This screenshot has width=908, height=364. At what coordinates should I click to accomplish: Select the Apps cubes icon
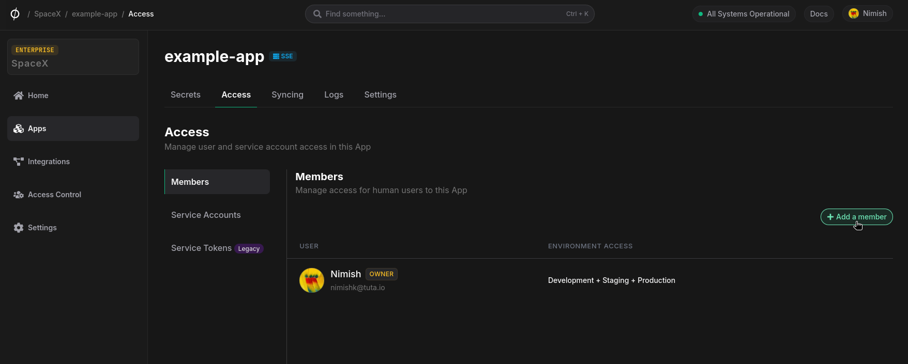(19, 129)
